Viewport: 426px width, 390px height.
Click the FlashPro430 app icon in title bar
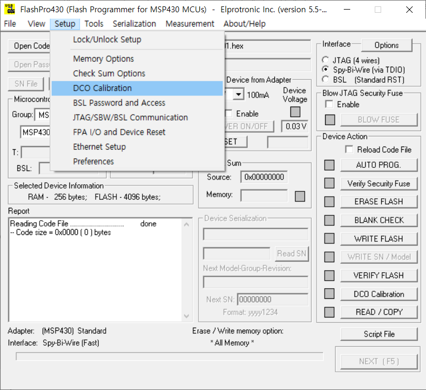tap(10, 9)
